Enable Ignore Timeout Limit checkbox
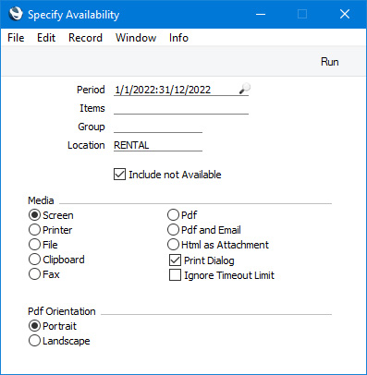The height and width of the screenshot is (375, 367). click(x=175, y=275)
